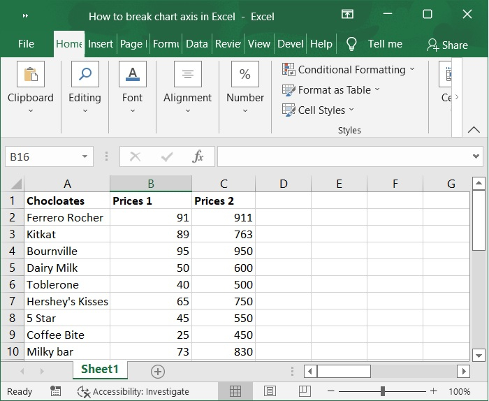Open the Number percent icon

coord(245,74)
